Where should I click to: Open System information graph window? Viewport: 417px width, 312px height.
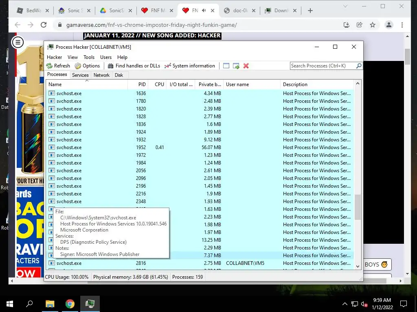point(190,66)
